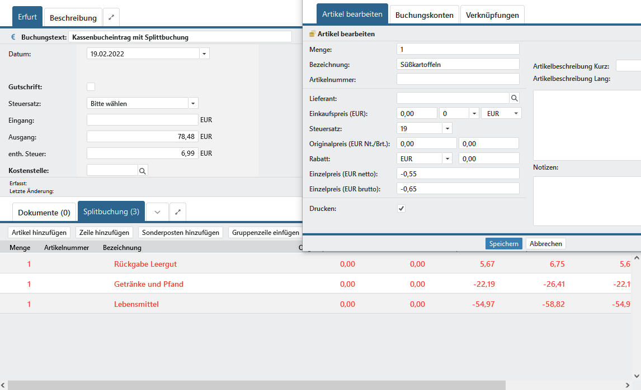Expand the chevron tab after Splitbuchung

(x=157, y=212)
